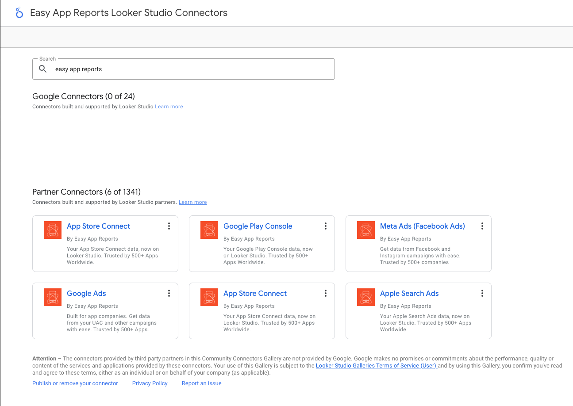Click the Meta Ads connector logo
Viewport: 573px width, 406px height.
366,230
